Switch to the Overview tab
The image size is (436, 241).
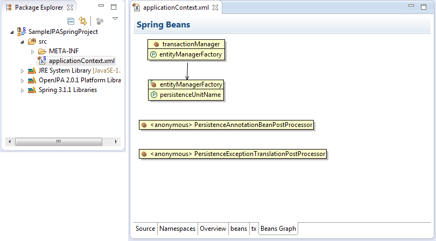(x=213, y=229)
